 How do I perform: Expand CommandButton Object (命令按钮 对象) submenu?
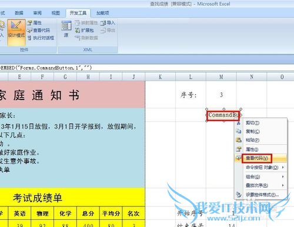click(x=261, y=168)
